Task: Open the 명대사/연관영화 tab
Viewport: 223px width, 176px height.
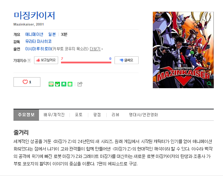Action: pos(144,115)
